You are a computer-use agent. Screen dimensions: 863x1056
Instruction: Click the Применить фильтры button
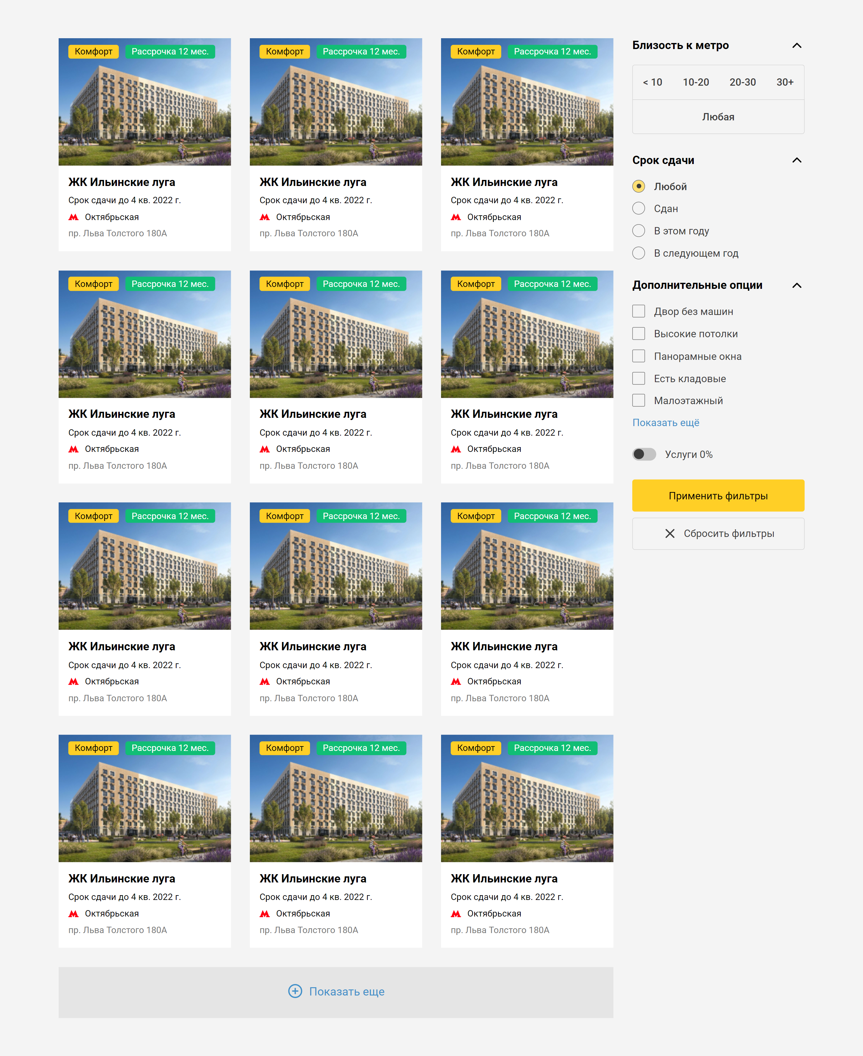pyautogui.click(x=718, y=496)
